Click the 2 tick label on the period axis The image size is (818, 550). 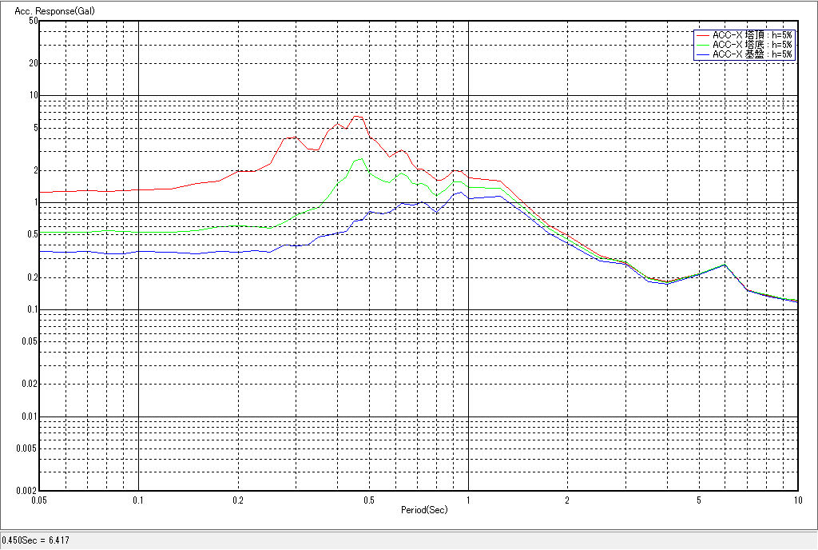pyautogui.click(x=566, y=501)
